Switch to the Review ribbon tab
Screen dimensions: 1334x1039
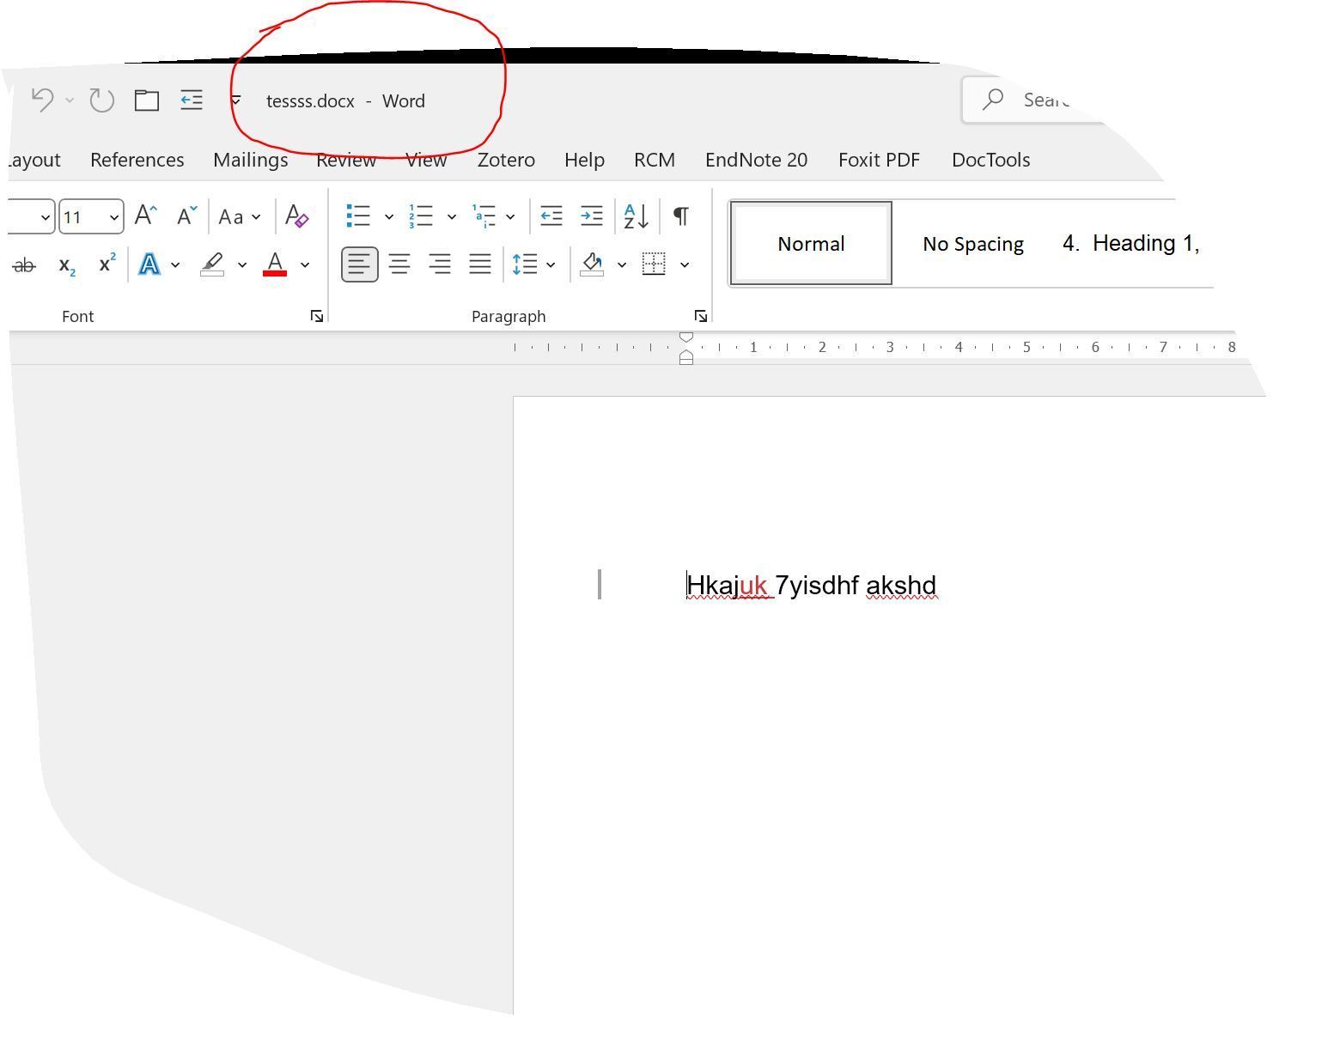pos(346,160)
